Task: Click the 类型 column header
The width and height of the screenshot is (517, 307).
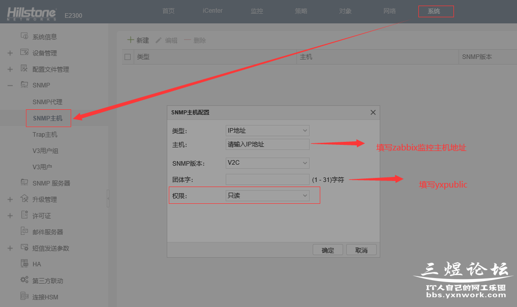Action: (215, 57)
